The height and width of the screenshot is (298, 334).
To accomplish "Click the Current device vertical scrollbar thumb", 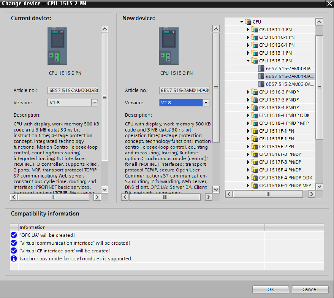I will (105, 97).
